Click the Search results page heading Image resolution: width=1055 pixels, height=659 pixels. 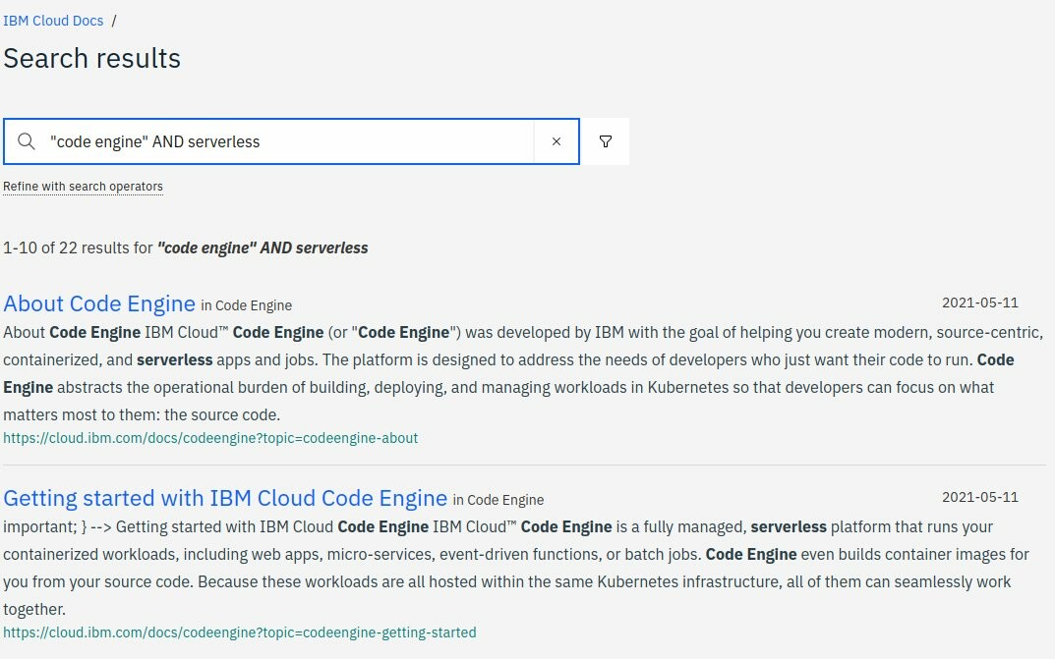coord(92,59)
